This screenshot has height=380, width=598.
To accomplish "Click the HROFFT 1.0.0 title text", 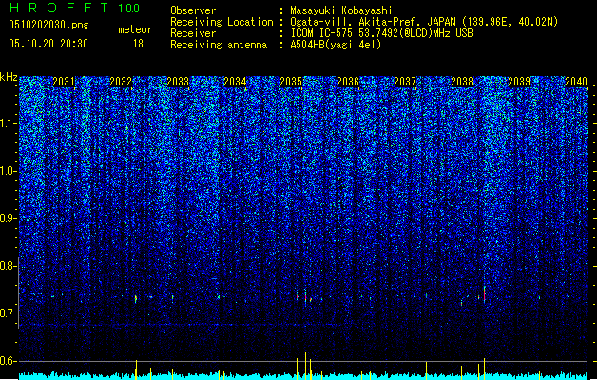I will coord(75,8).
